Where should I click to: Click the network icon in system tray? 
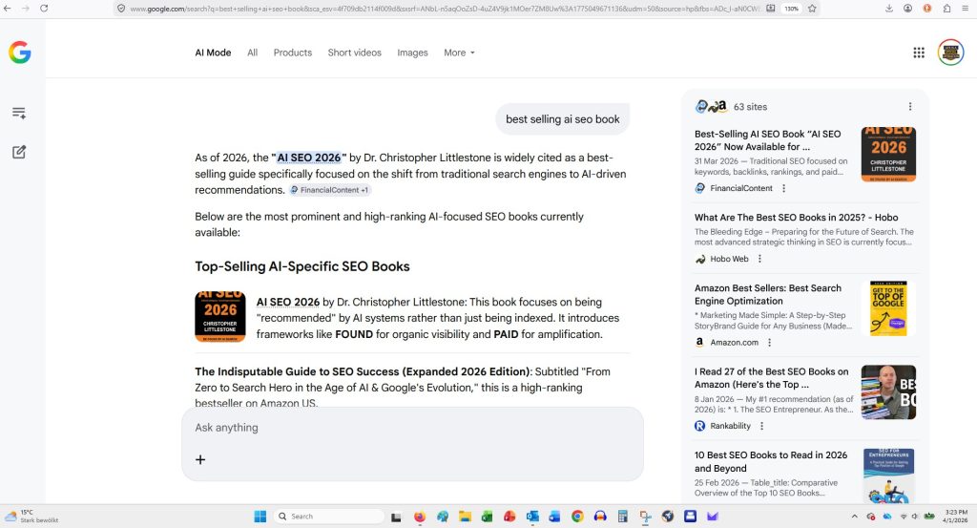coord(904,517)
